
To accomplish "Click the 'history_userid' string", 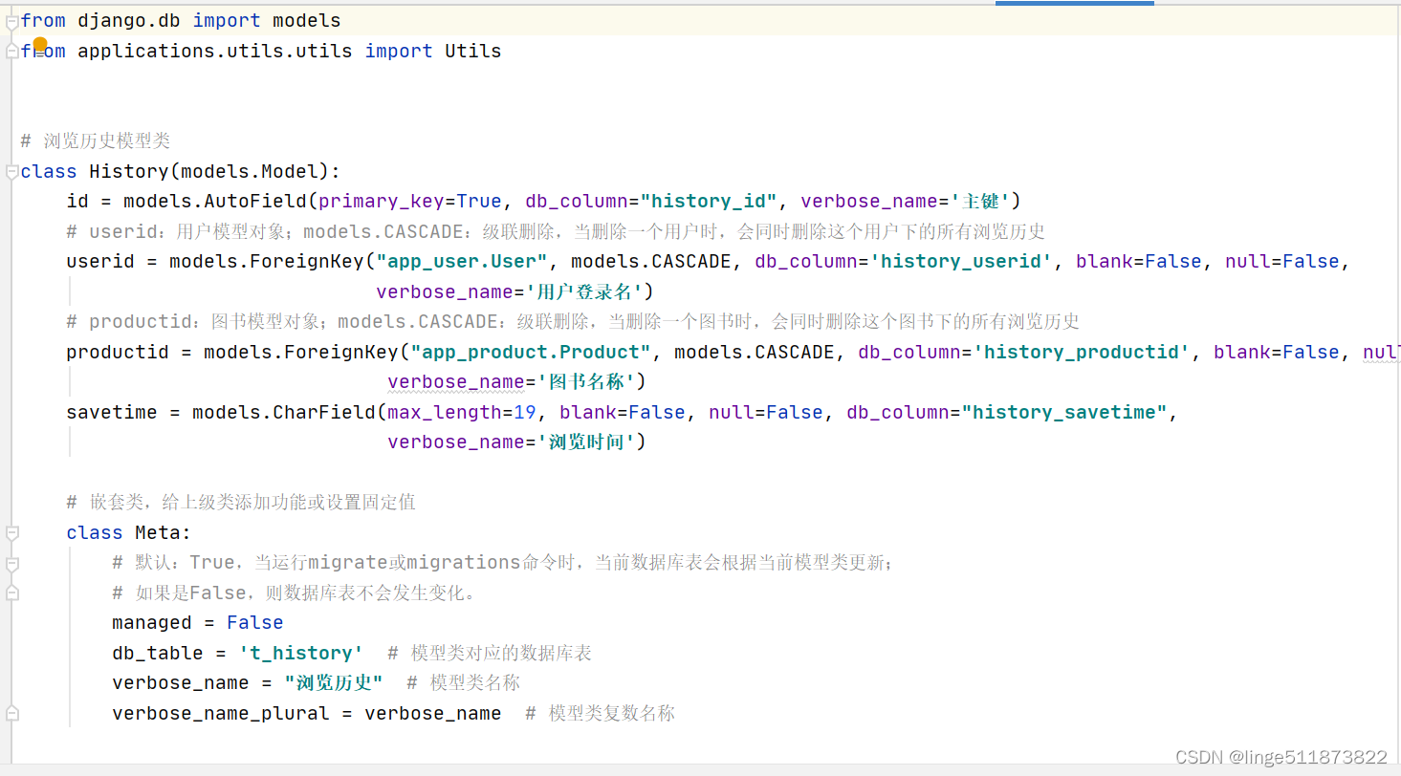I will pos(961,261).
